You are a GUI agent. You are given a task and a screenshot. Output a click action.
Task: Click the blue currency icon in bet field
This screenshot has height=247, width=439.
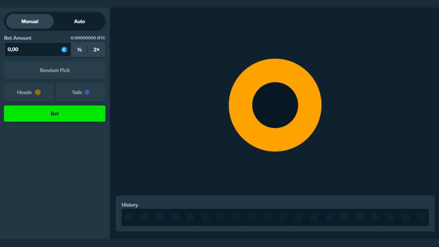pyautogui.click(x=64, y=50)
